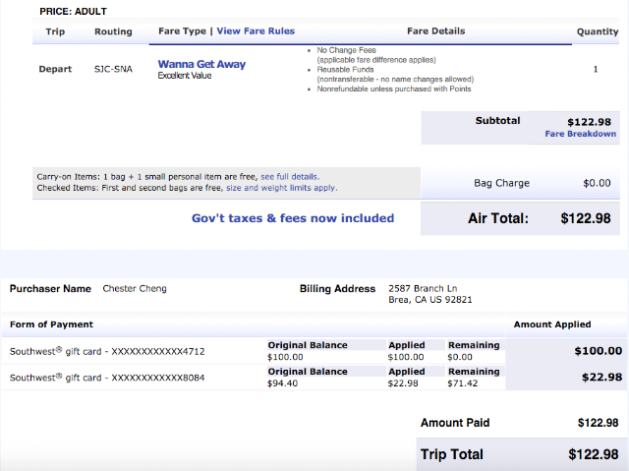Select gift card ending in 4712
The height and width of the screenshot is (471, 629).
pyautogui.click(x=107, y=351)
